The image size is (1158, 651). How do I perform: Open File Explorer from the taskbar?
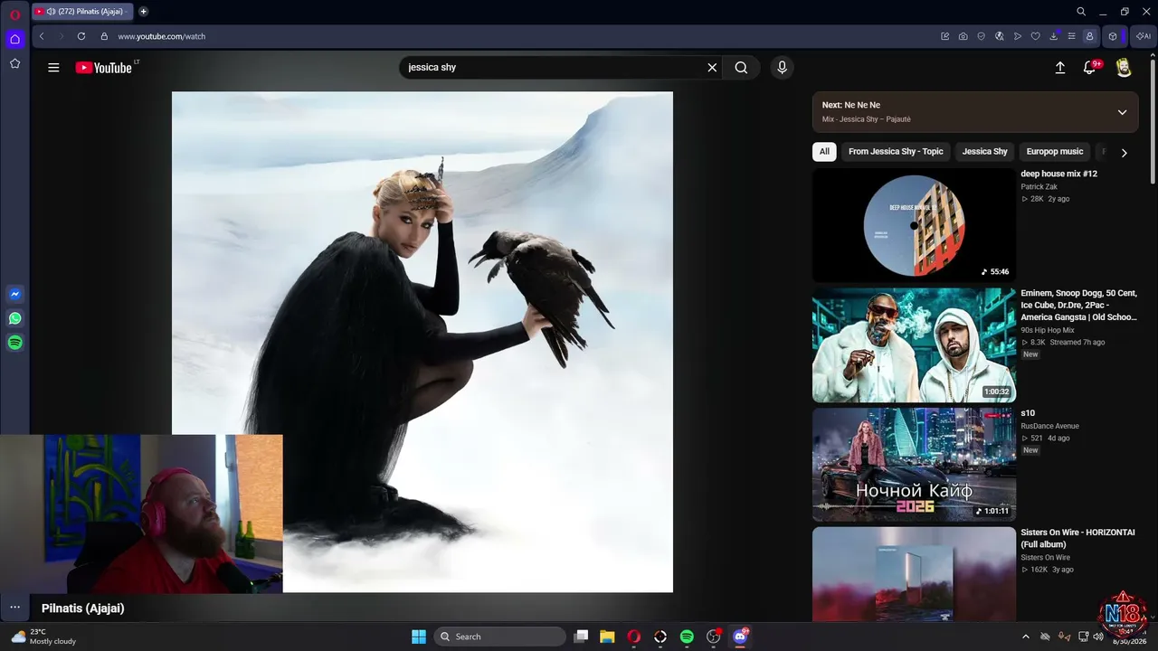point(607,637)
